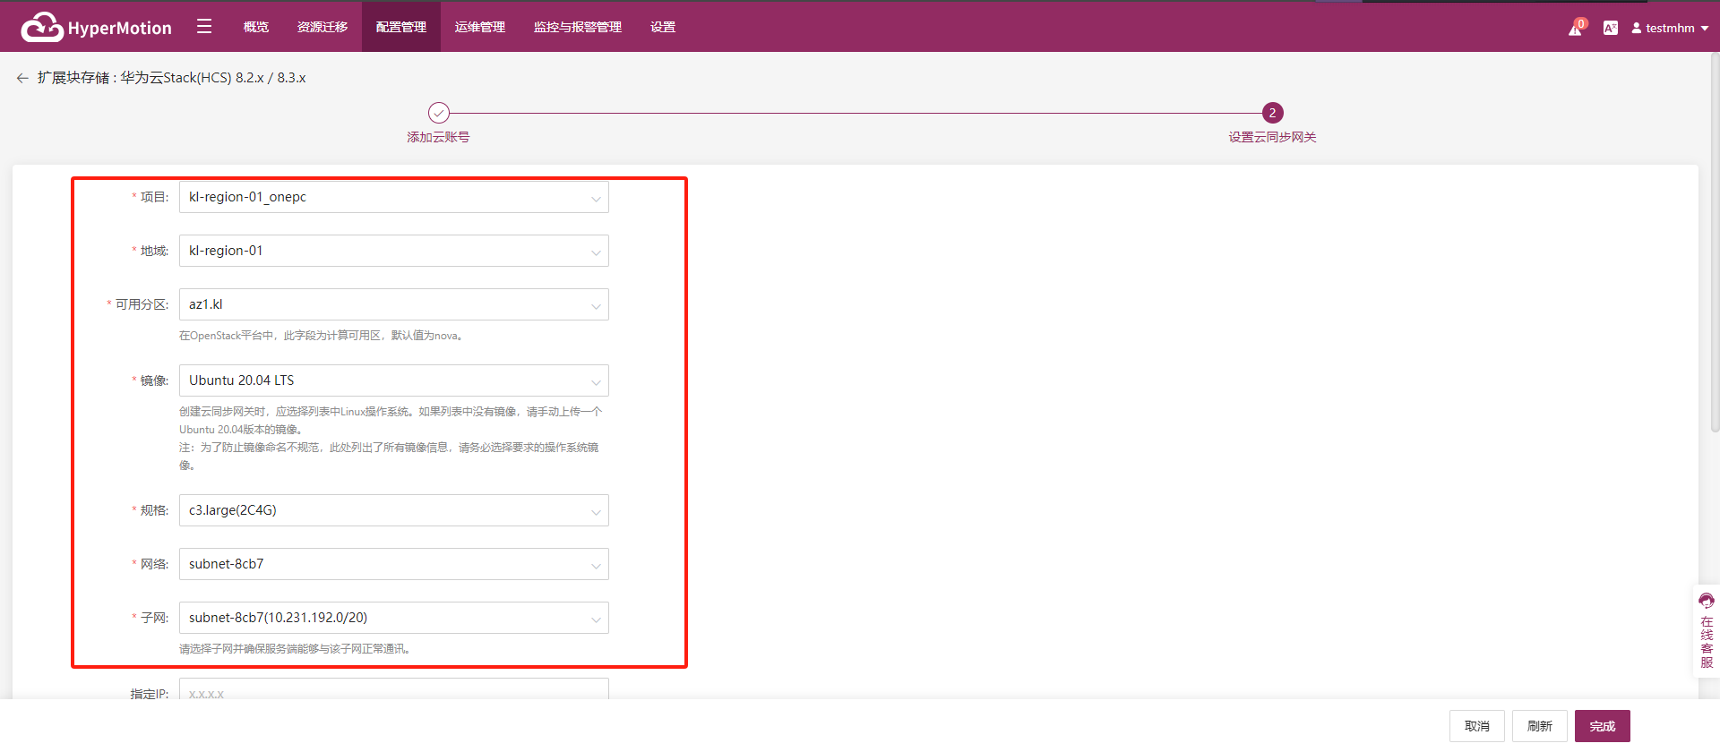Click the 完成 button
Image resolution: width=1720 pixels, height=752 pixels.
pos(1603,726)
